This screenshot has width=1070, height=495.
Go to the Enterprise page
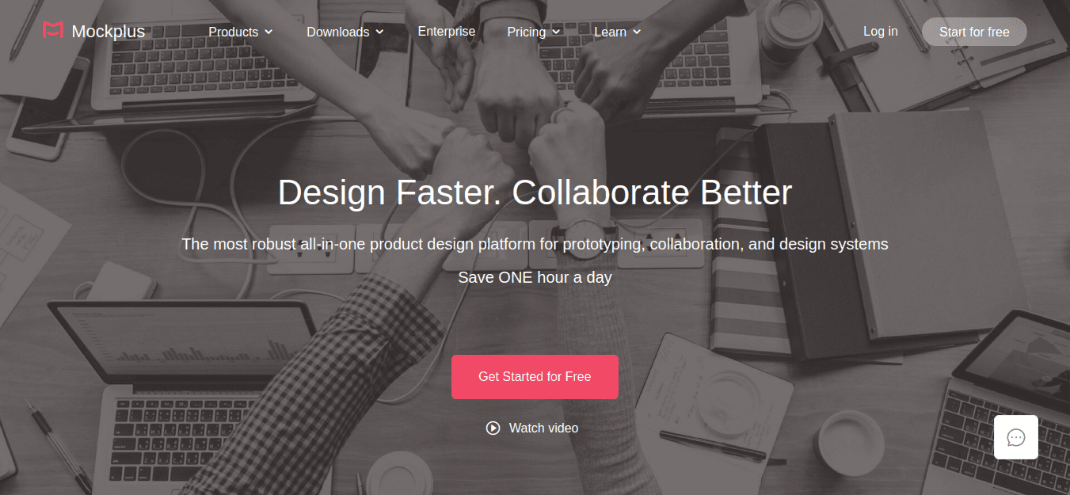[x=447, y=32]
